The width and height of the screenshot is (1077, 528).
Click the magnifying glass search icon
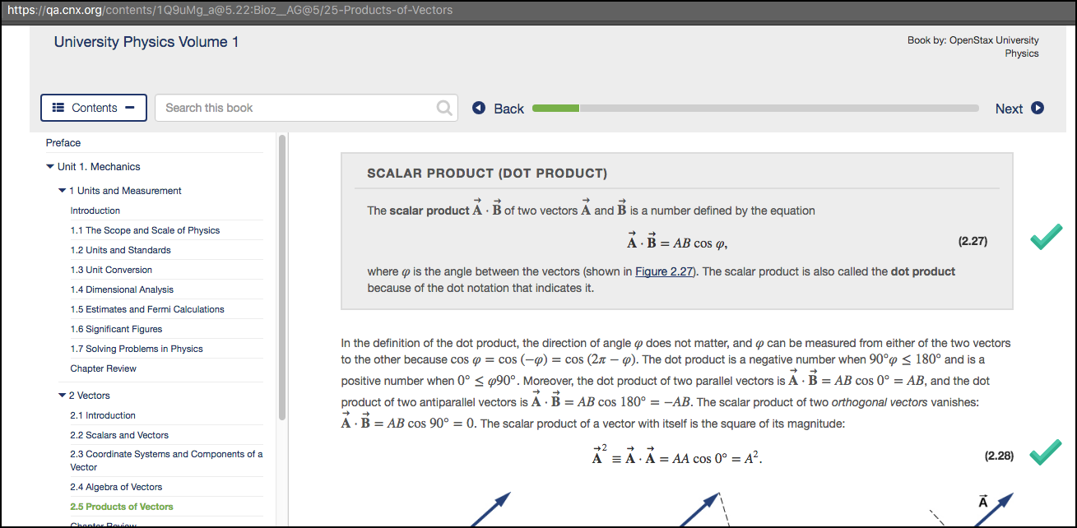(443, 108)
